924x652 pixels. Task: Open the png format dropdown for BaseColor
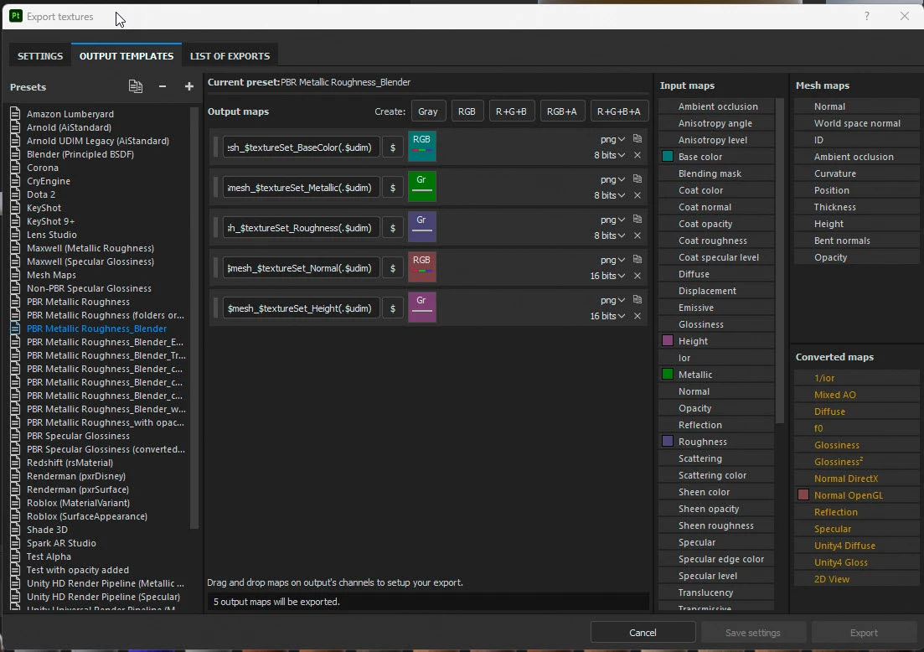(612, 139)
